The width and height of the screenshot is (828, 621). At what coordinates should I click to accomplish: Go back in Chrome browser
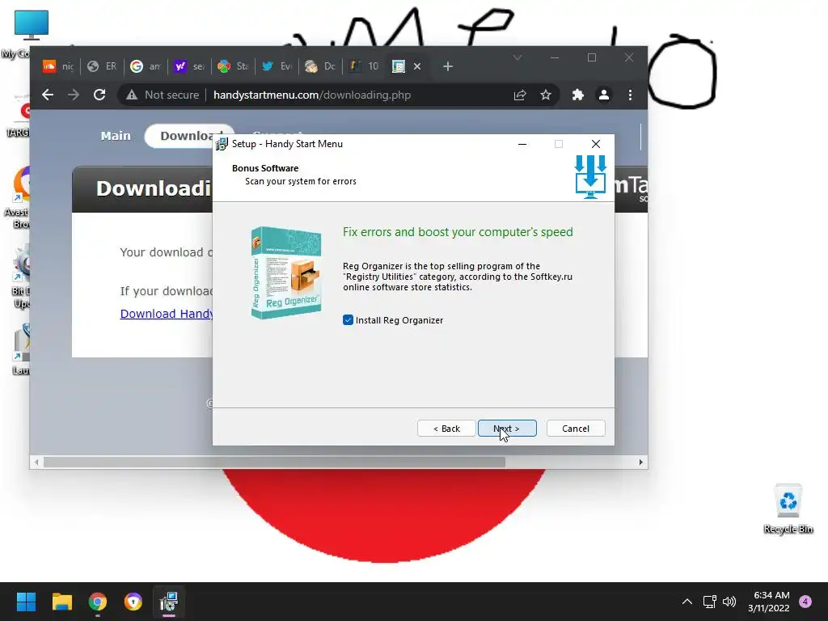point(48,95)
